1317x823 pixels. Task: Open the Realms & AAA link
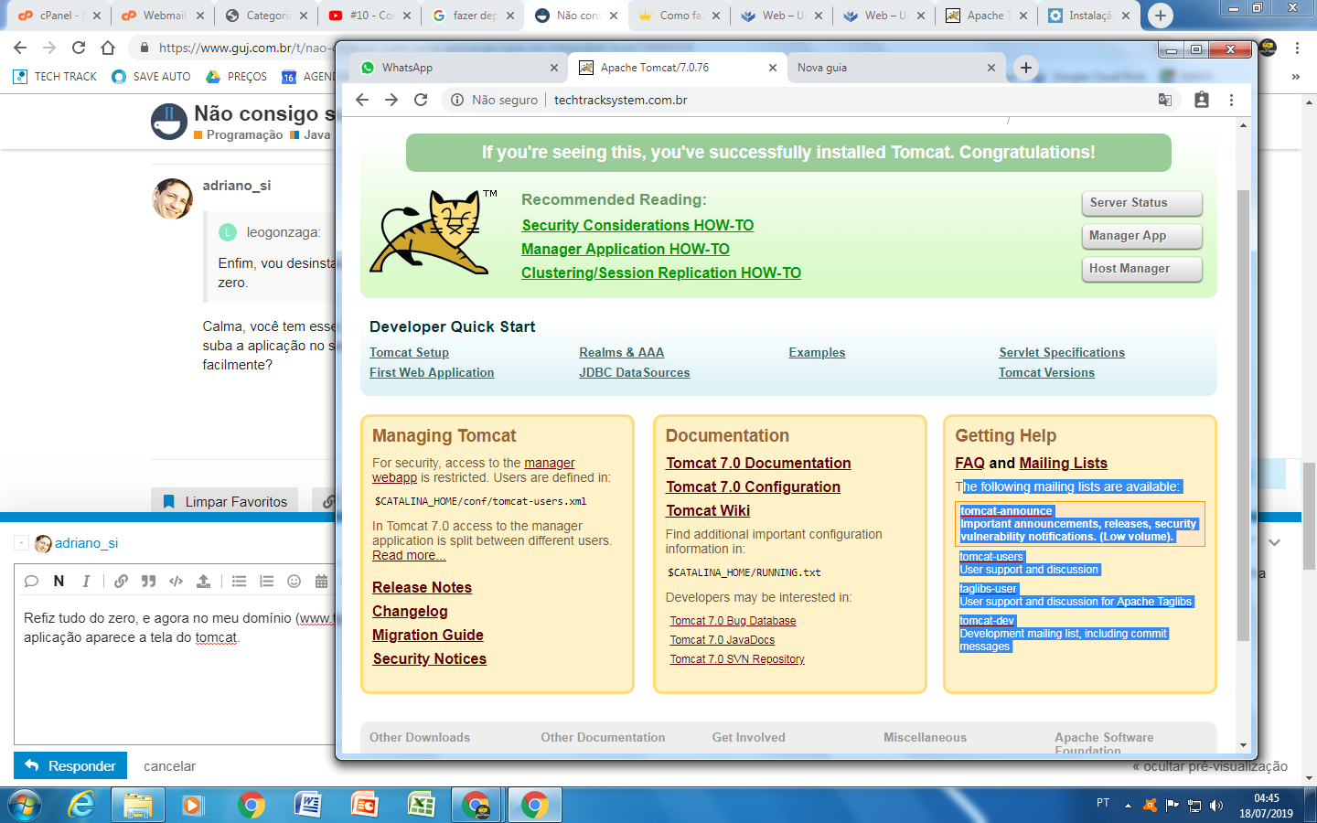622,352
